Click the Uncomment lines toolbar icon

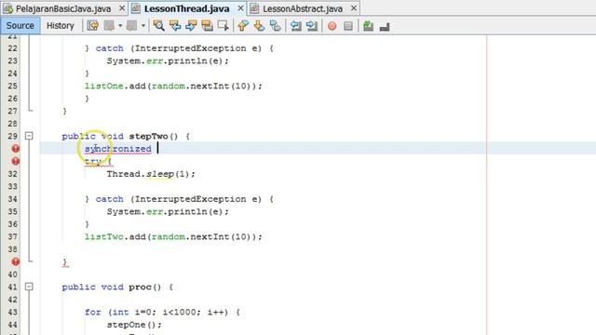click(385, 26)
